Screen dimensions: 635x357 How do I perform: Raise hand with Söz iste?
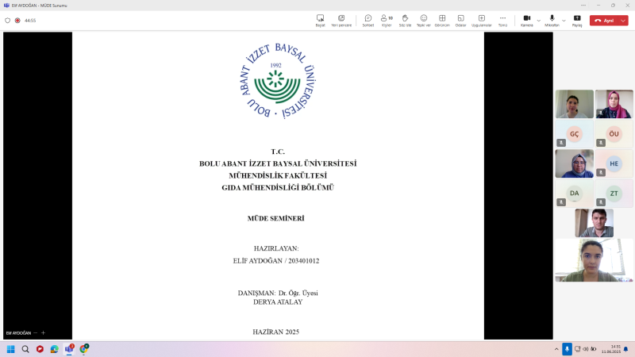tap(405, 21)
